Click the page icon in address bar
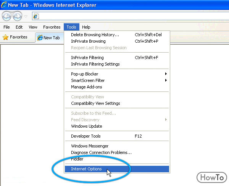This screenshot has width=229, height=186. pos(36,16)
